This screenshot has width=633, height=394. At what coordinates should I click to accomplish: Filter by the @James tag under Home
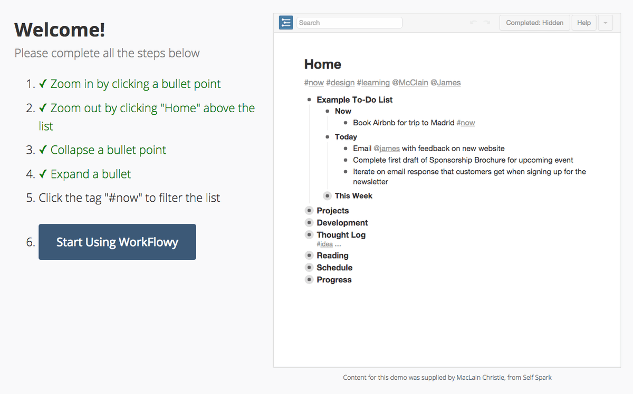446,83
